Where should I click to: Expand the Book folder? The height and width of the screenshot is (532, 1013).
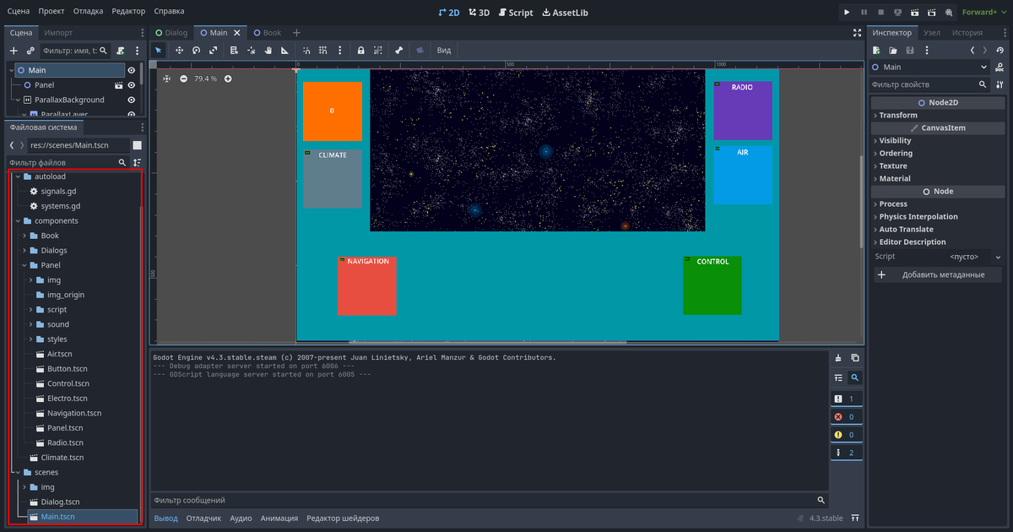(x=25, y=236)
